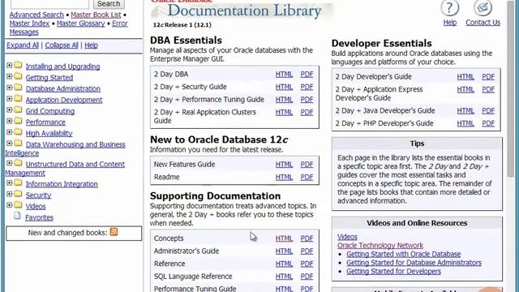Expand the Database Administration tree node

(x=9, y=88)
